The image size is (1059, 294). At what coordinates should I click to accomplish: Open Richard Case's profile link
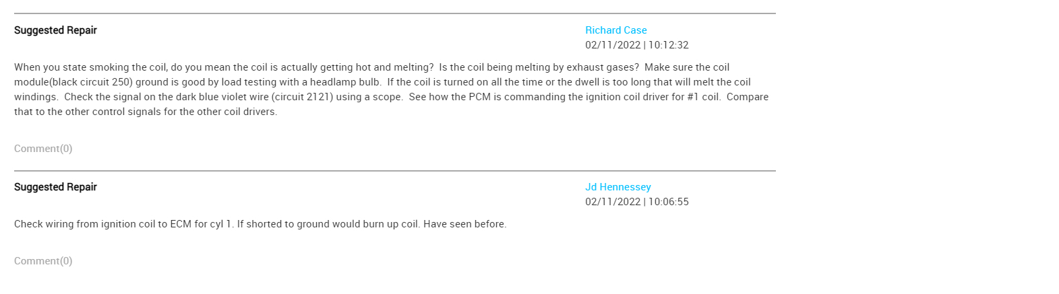coord(615,30)
